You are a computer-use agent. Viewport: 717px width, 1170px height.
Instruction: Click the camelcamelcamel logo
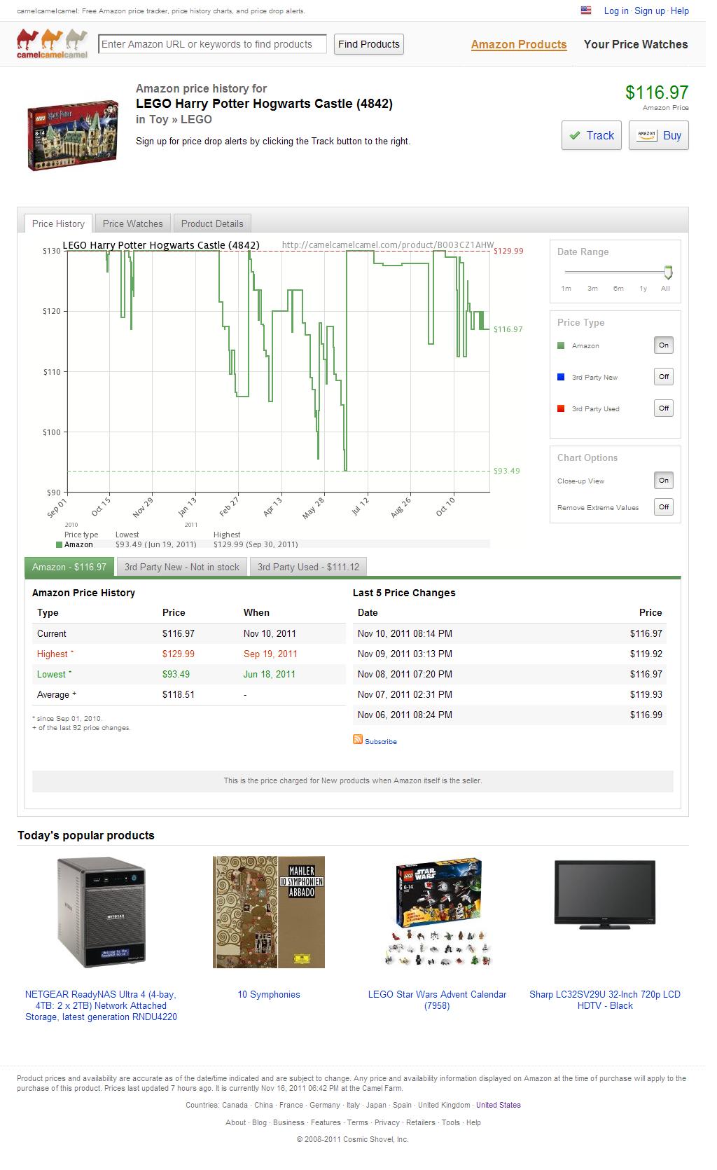[53, 44]
